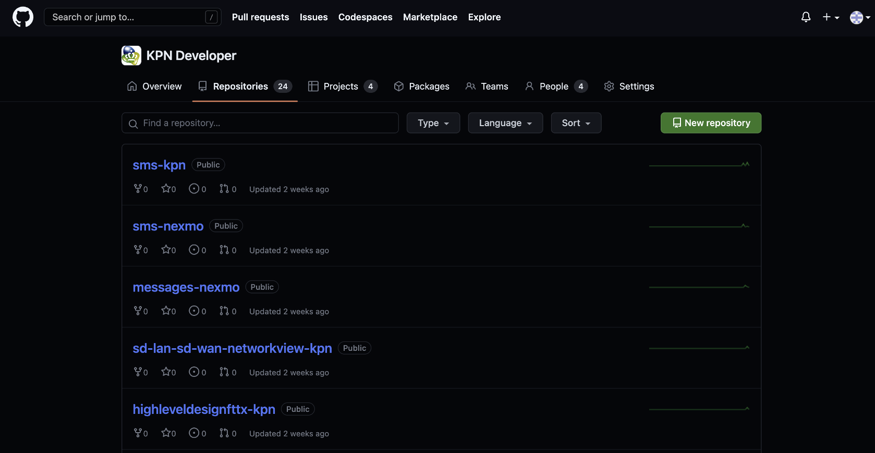
Task: Click Updated 2 weeks ago under messages-nexmo
Action: pos(289,311)
